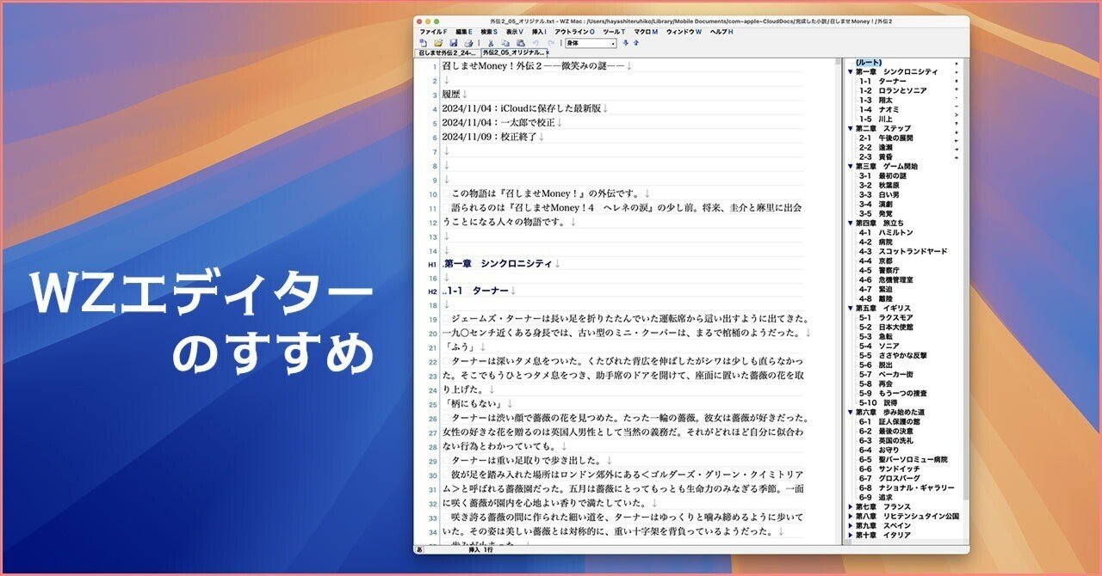
Task: Redo an edit with the Redo arrow
Action: coord(551,42)
